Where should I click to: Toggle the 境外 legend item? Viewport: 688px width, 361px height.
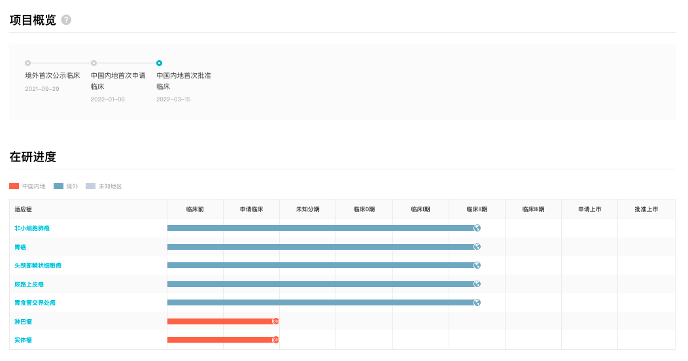[x=65, y=186]
